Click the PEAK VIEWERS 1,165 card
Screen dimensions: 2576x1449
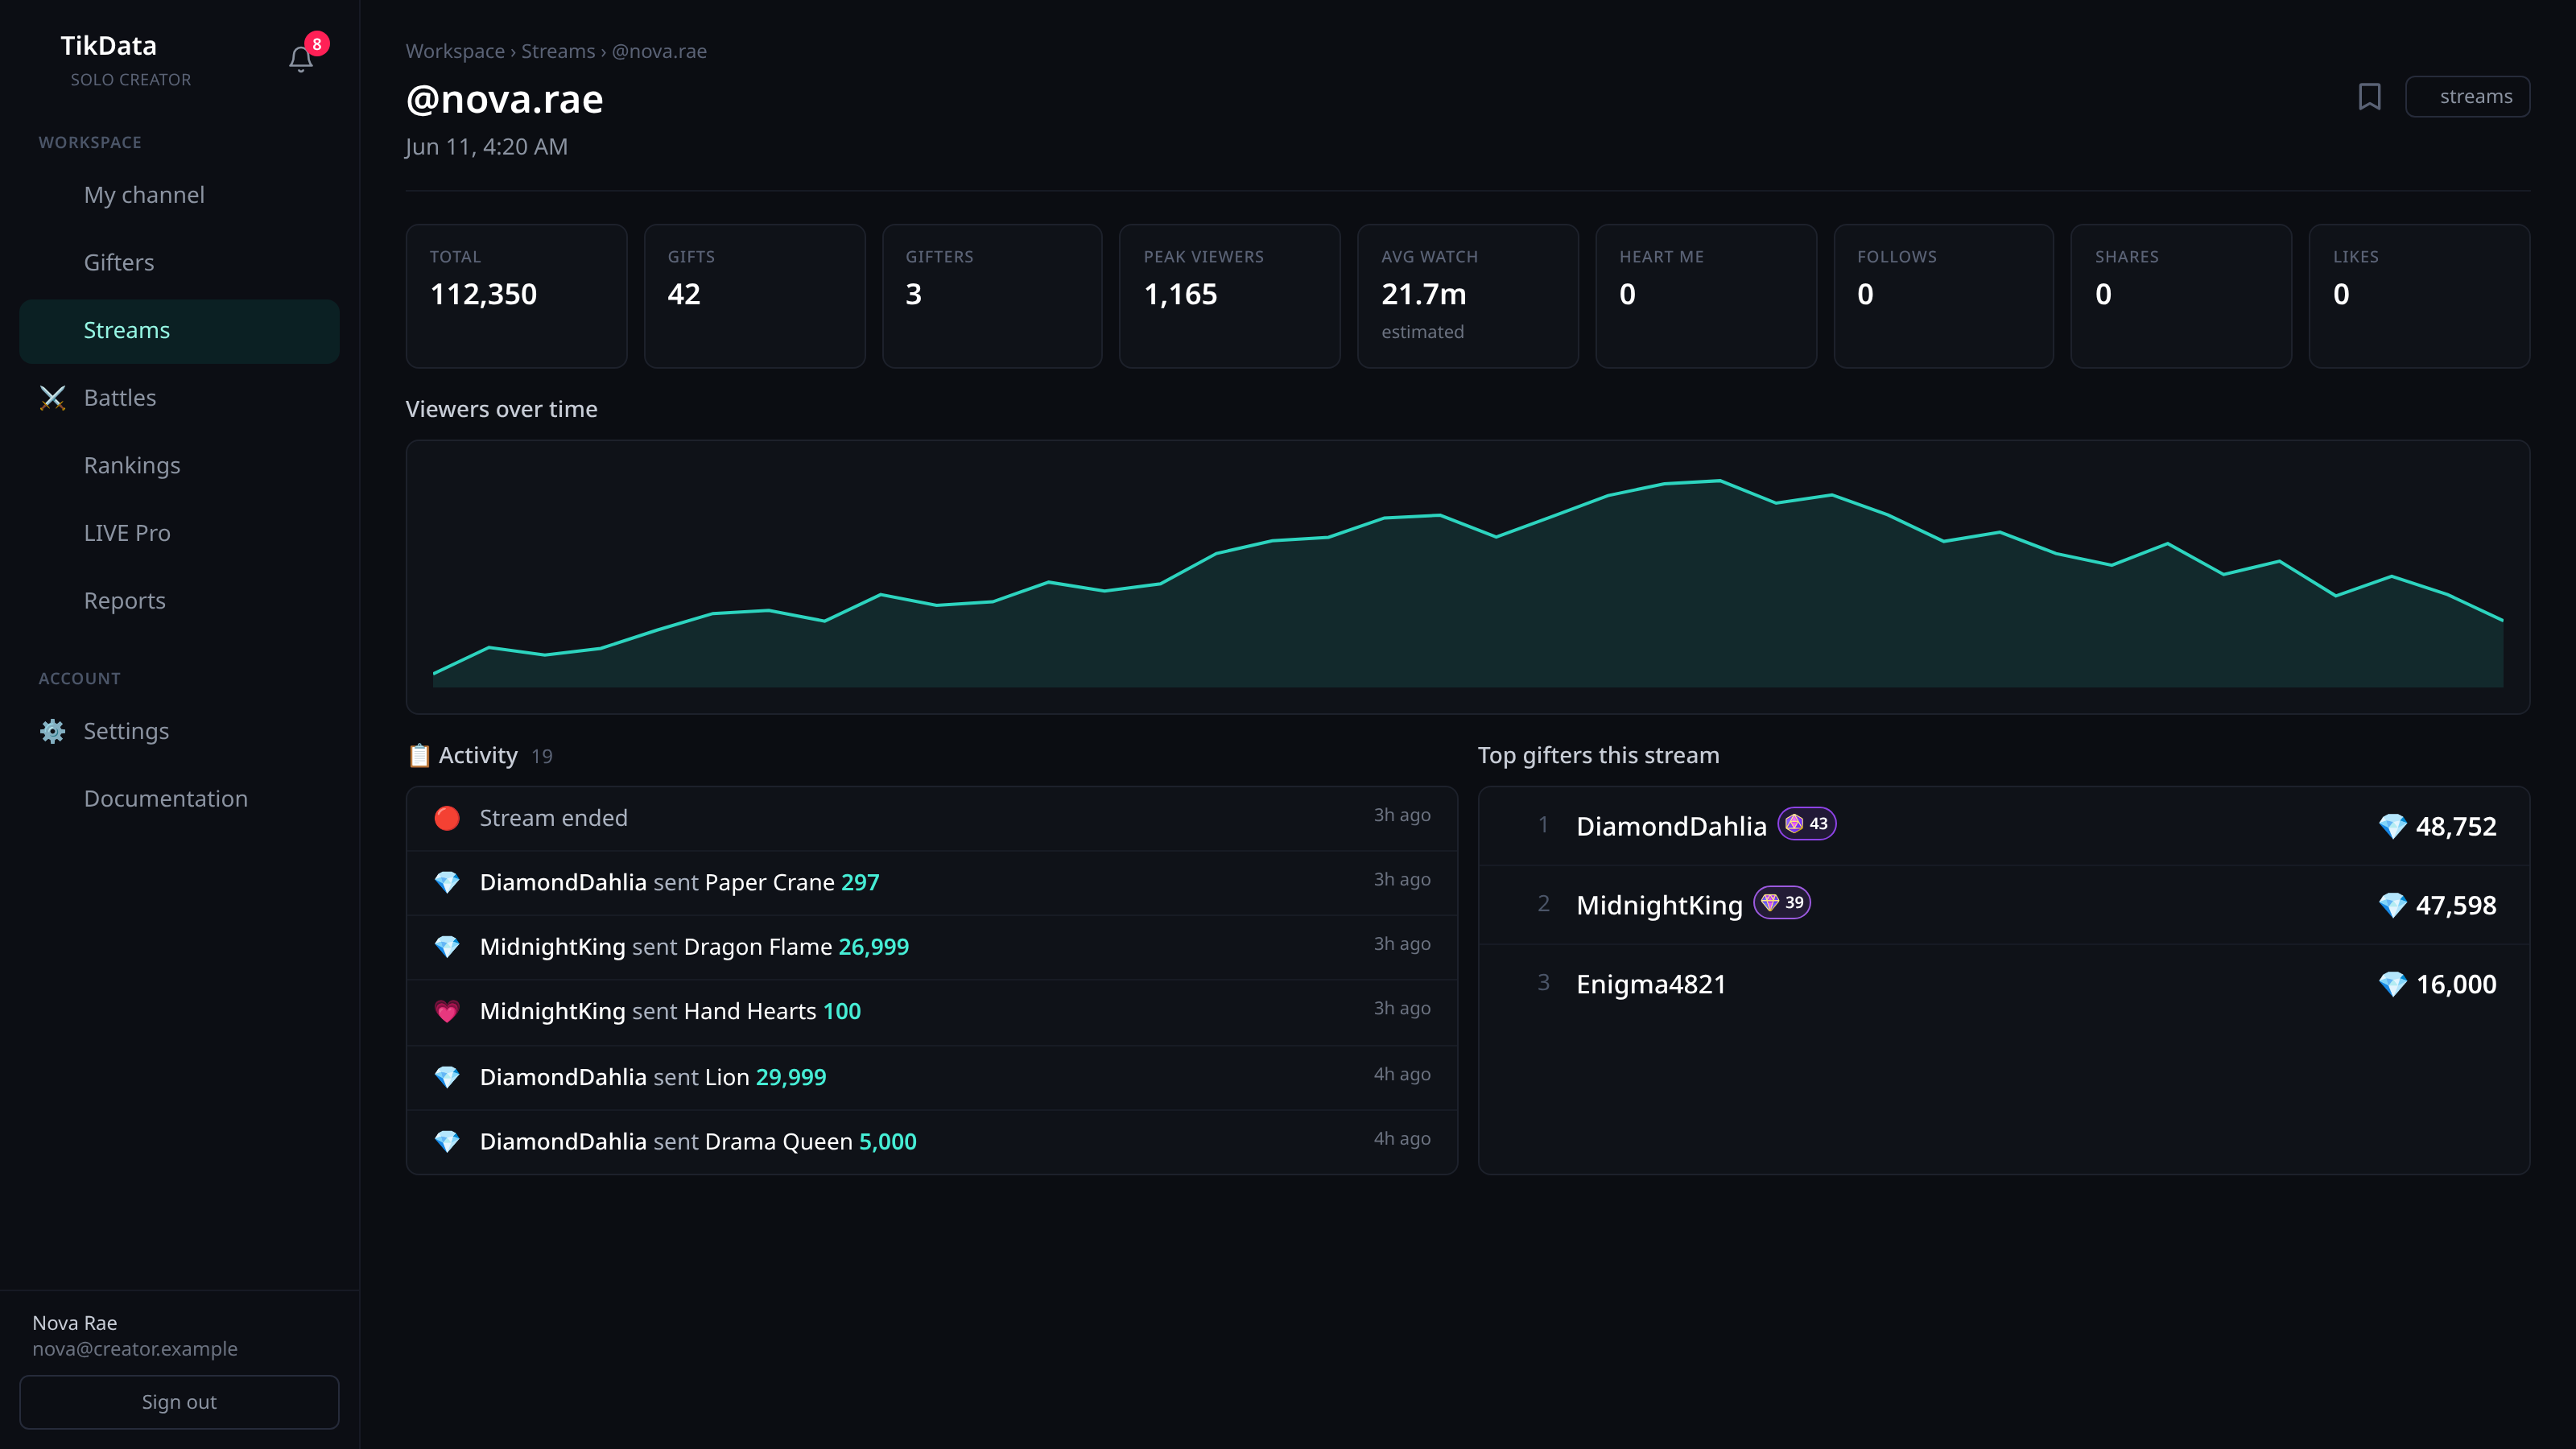point(1229,296)
